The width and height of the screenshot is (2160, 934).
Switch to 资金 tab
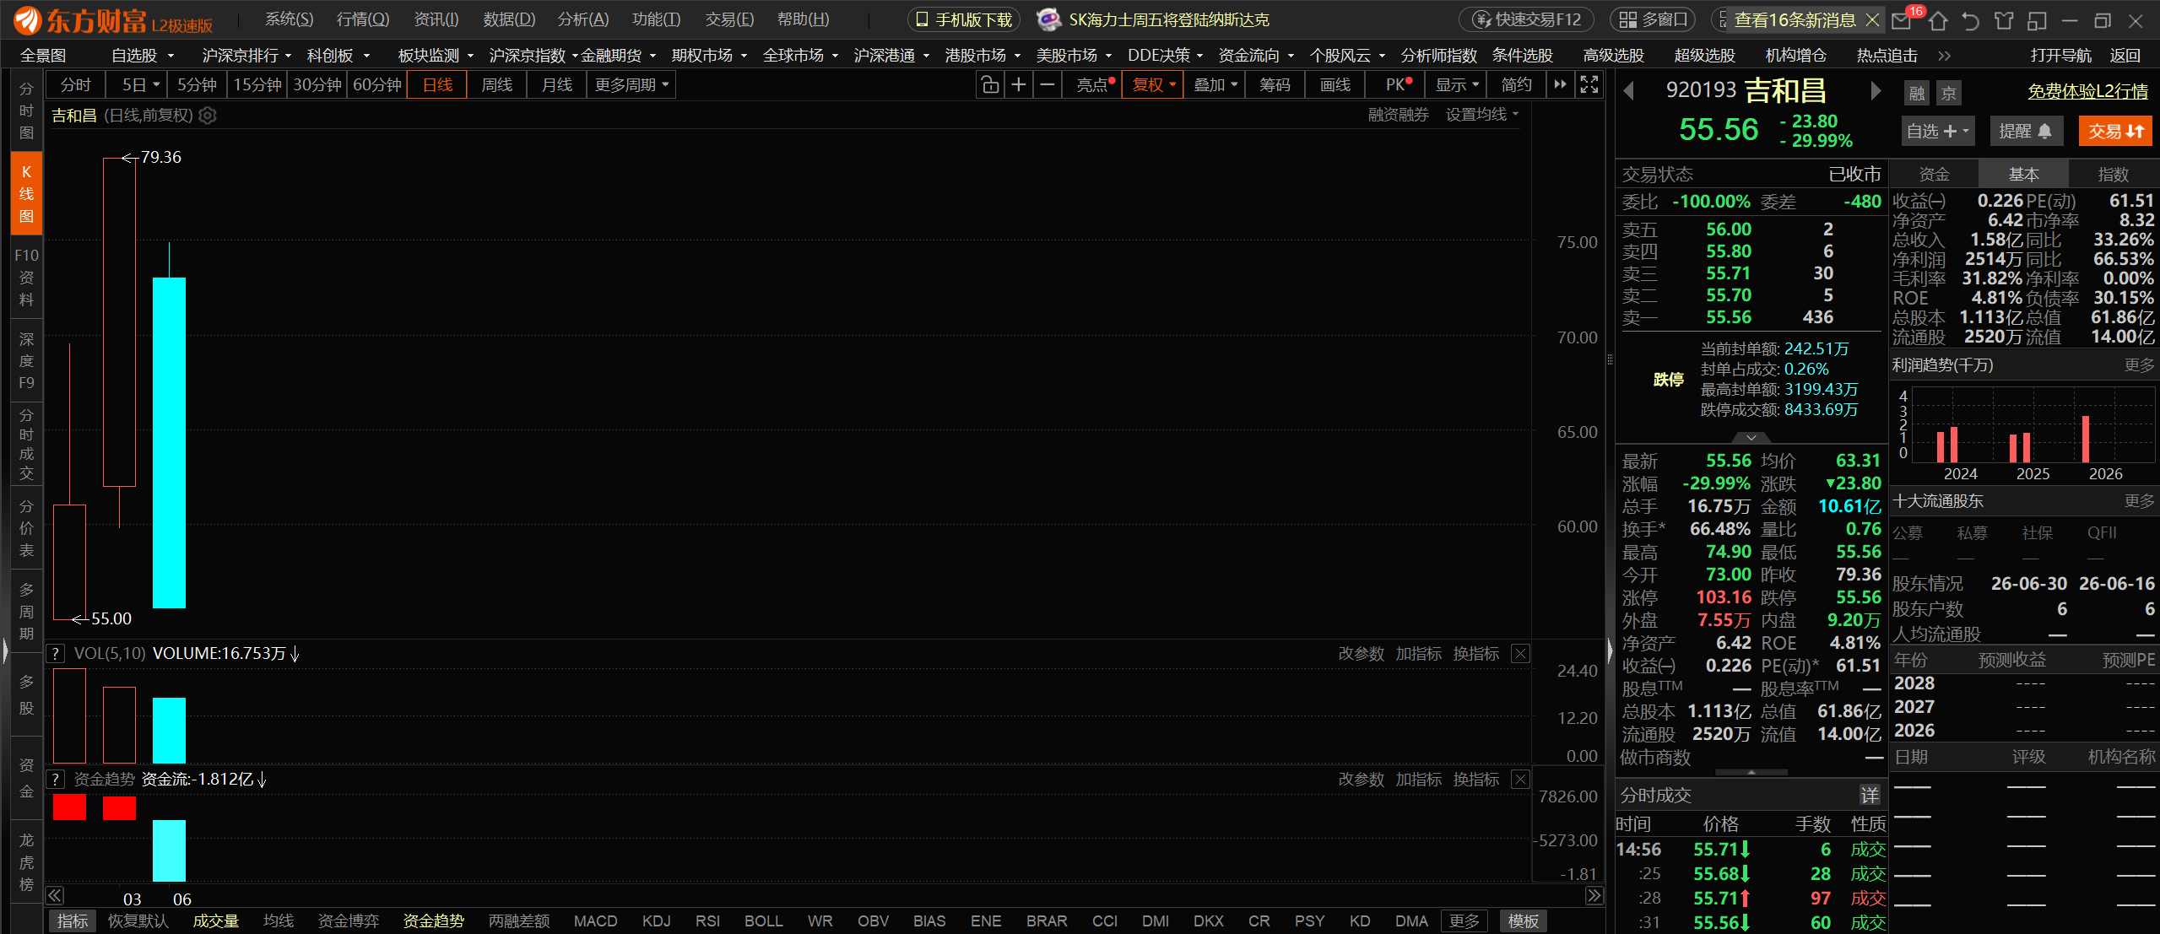coord(1934,175)
